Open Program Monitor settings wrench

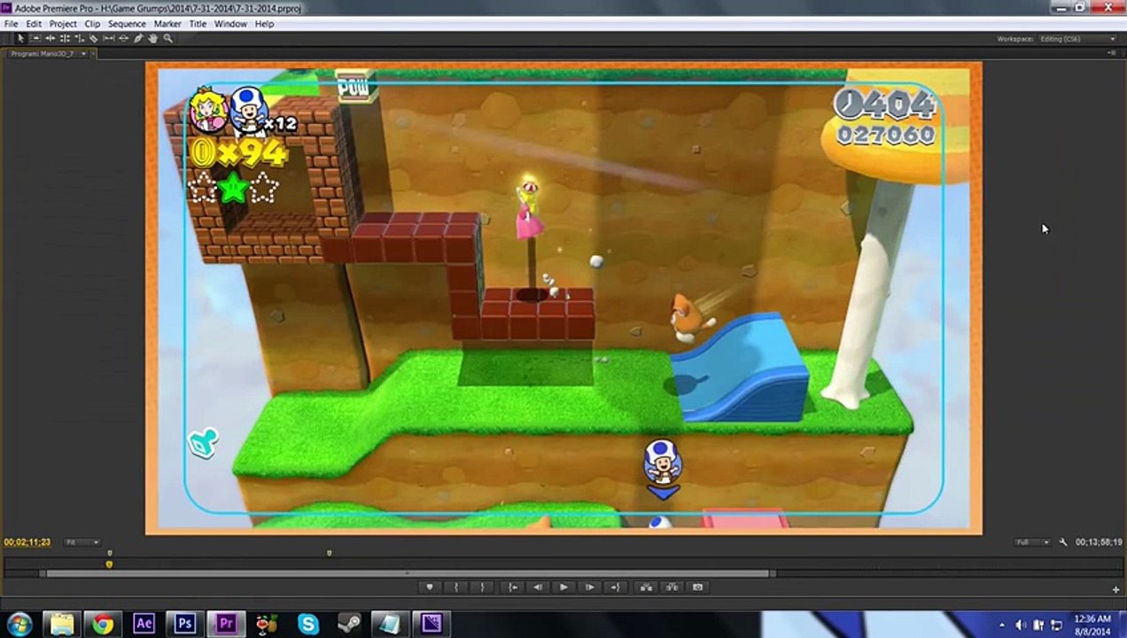pos(1063,541)
